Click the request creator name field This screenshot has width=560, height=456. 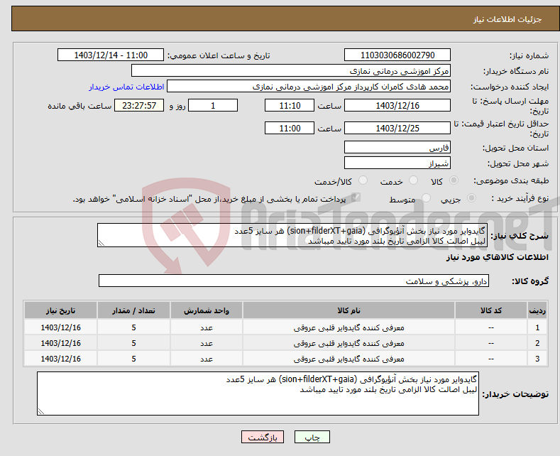point(309,87)
